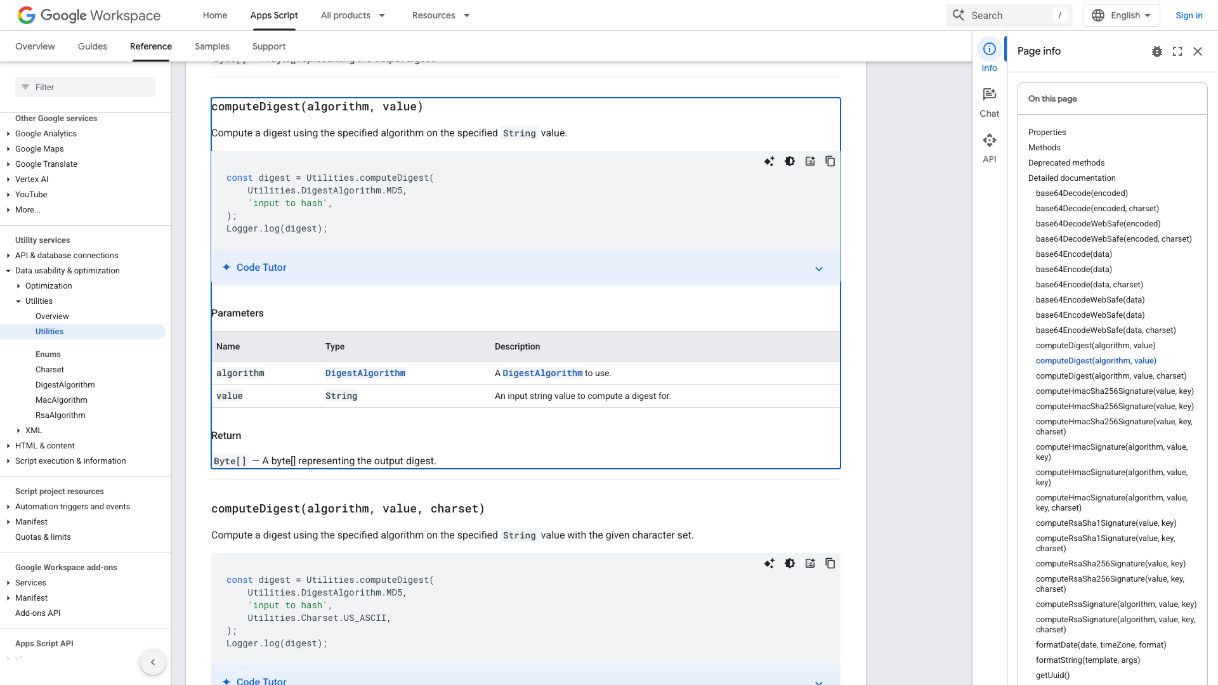The image size is (1218, 685).
Task: Click the Filter input field
Action: coord(85,87)
